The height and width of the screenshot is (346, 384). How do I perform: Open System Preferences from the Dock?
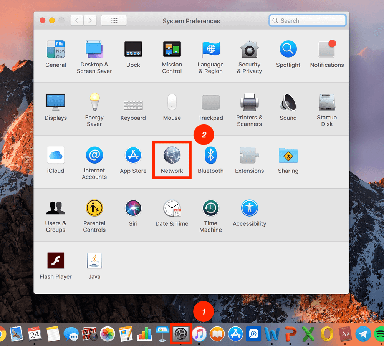[181, 333]
